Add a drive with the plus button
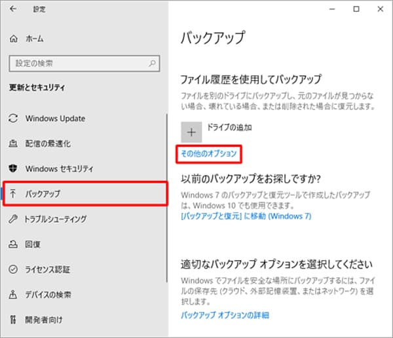 (x=191, y=132)
